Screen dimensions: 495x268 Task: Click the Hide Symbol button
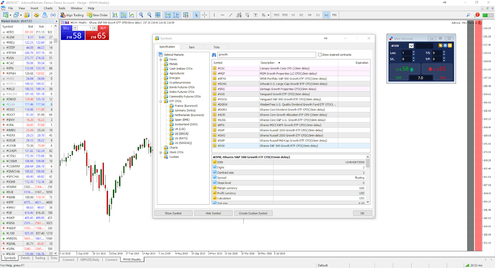(x=213, y=213)
